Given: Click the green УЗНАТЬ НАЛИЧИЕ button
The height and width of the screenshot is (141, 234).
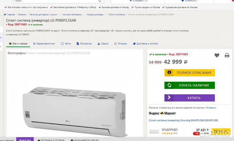Looking at the screenshot, I should coord(189,85).
